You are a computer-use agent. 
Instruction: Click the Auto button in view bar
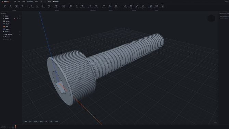(51, 122)
